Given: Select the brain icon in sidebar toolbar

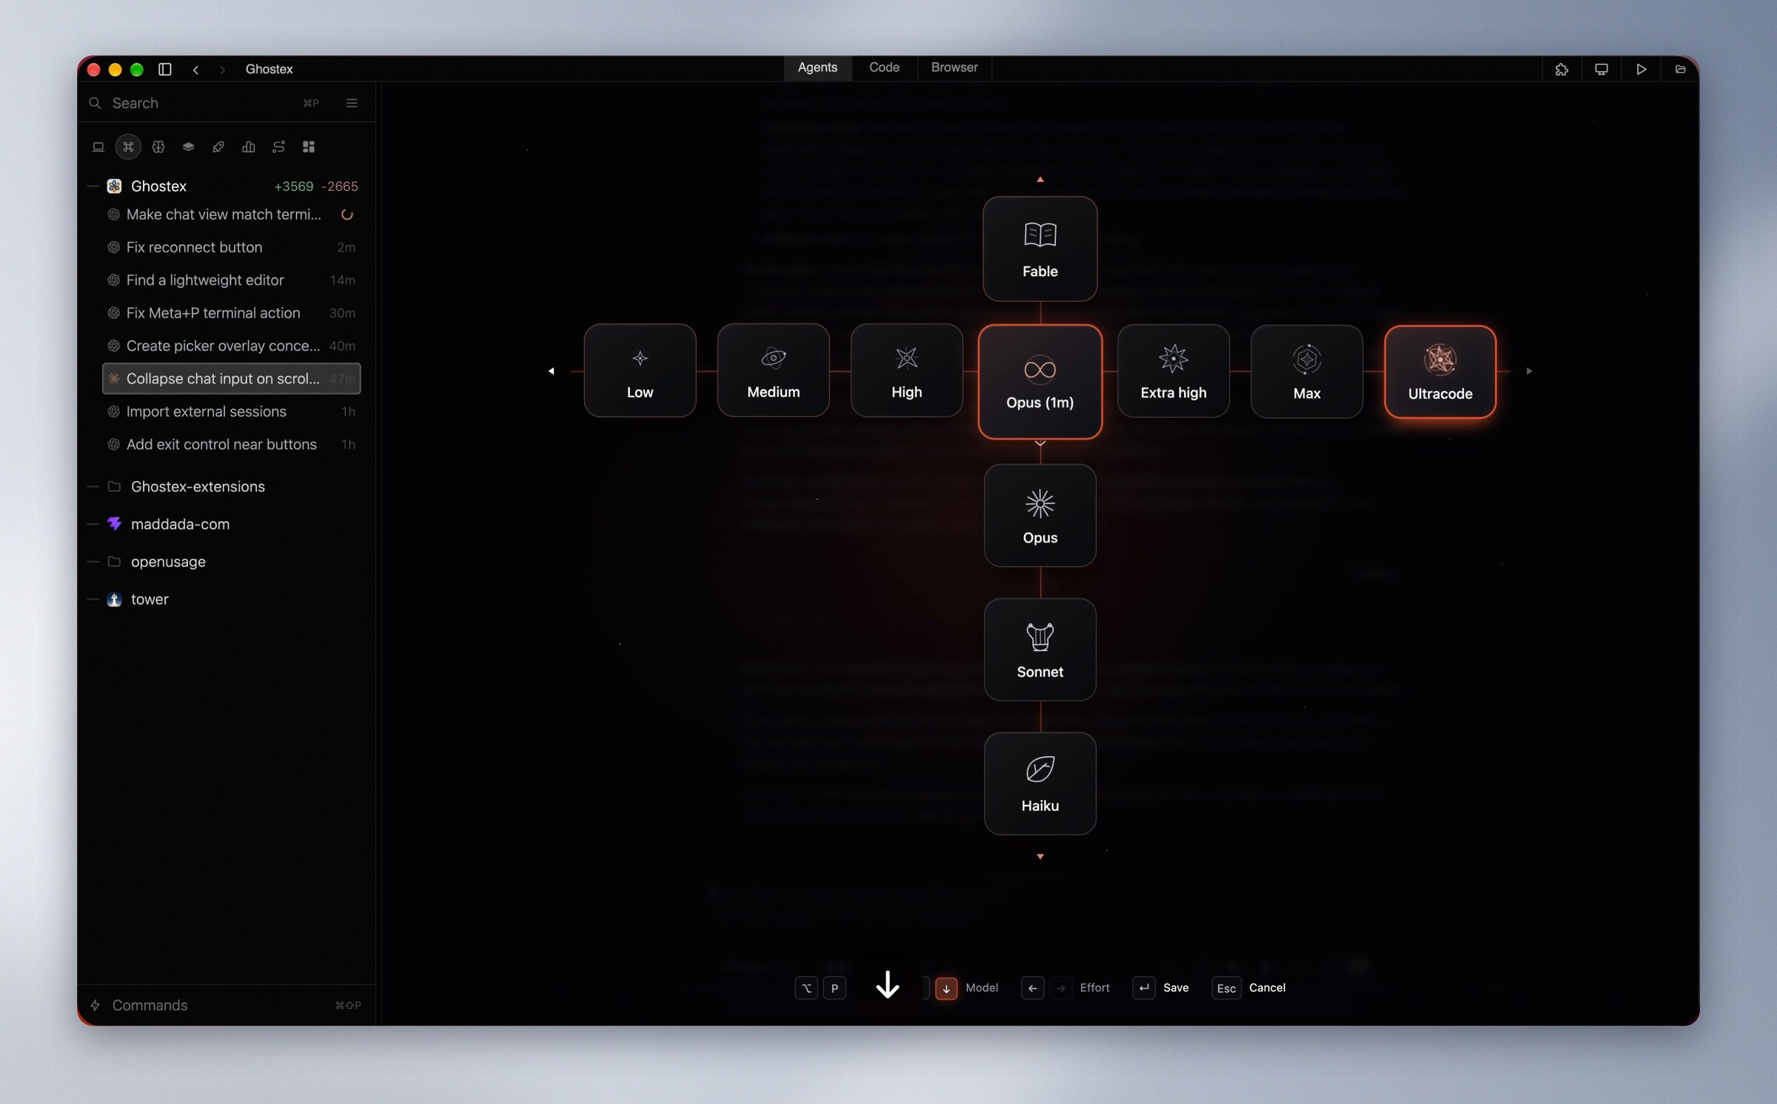Looking at the screenshot, I should 158,147.
